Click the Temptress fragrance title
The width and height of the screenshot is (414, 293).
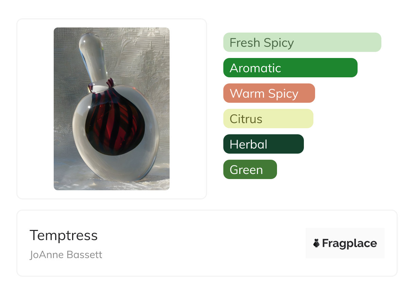click(x=64, y=235)
